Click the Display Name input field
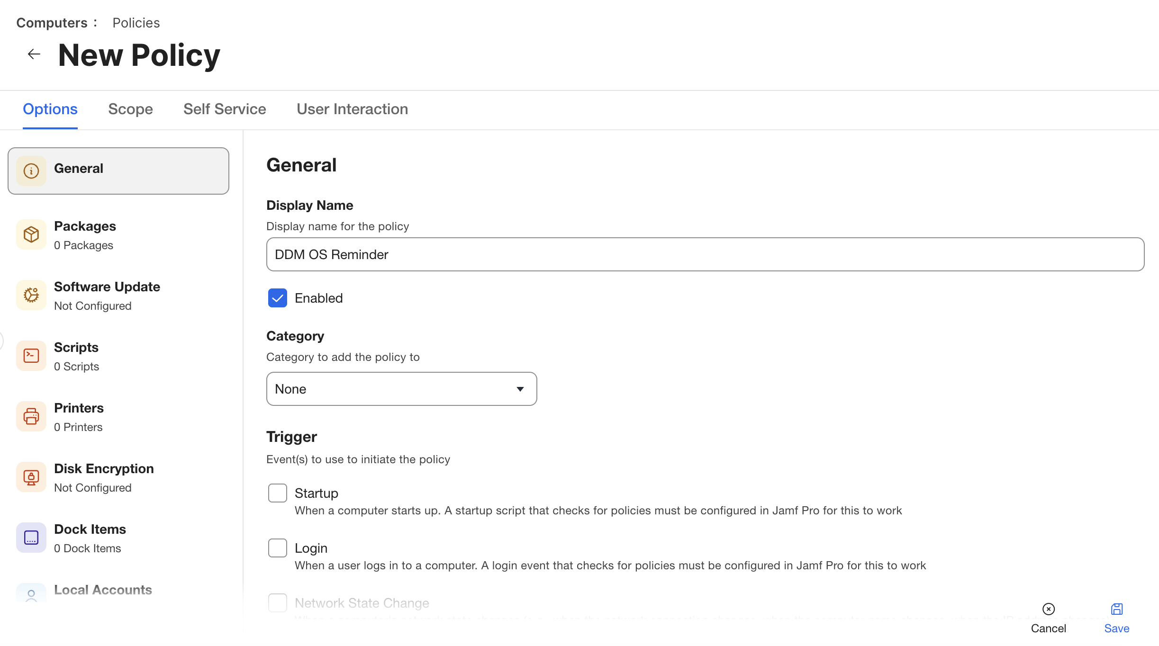Viewport: 1159px width, 646px height. 706,254
